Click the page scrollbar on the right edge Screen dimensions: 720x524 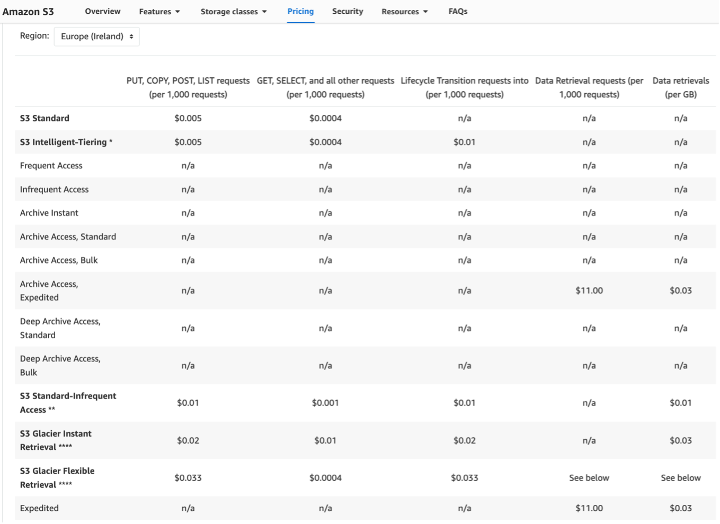click(717, 262)
